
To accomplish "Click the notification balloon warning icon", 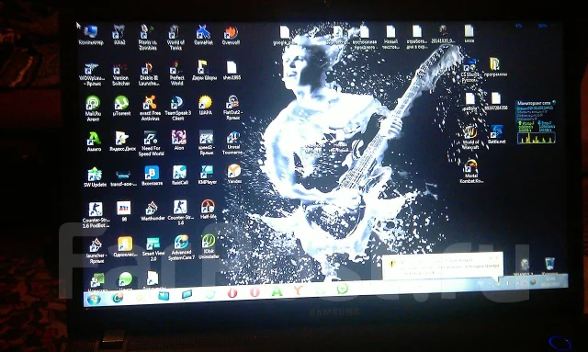I will pos(392,264).
